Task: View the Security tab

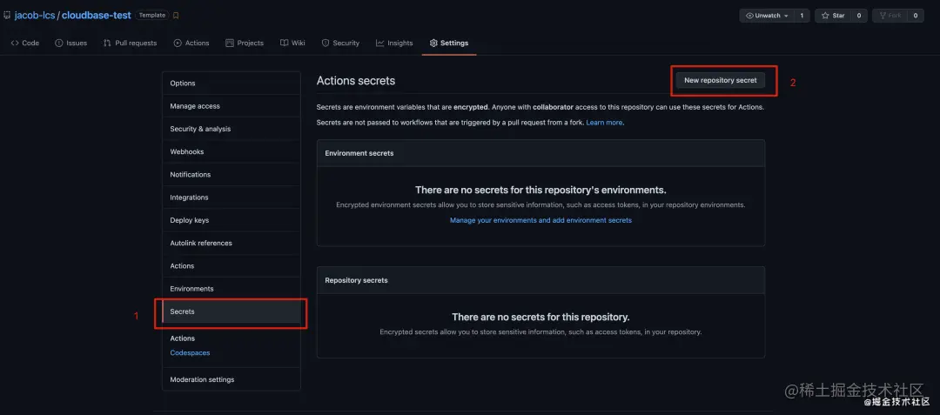Action: click(x=340, y=43)
